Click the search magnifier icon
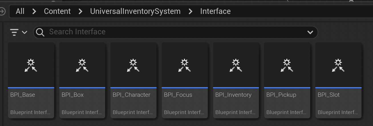The width and height of the screenshot is (373, 126). click(40, 32)
